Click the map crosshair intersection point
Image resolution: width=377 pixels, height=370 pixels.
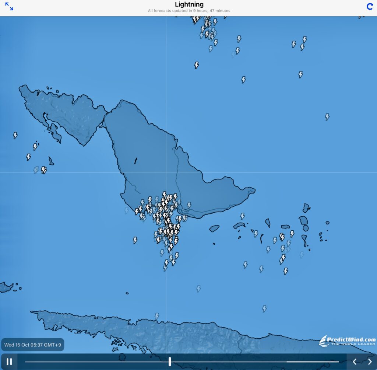tap(166, 172)
